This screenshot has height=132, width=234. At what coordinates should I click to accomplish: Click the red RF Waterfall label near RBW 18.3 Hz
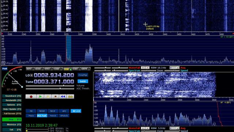tap(134, 68)
